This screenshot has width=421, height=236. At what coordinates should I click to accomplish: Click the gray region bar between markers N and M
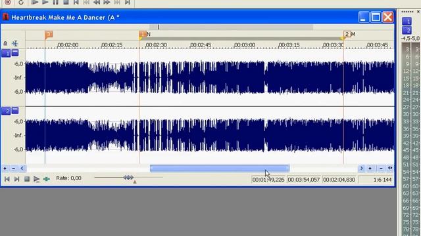point(241,39)
